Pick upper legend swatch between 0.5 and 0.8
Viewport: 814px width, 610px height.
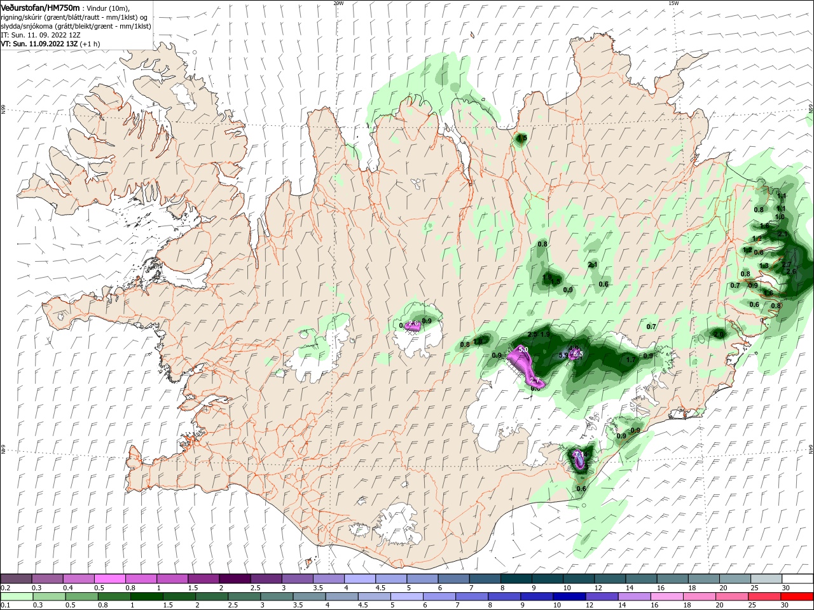click(109, 579)
